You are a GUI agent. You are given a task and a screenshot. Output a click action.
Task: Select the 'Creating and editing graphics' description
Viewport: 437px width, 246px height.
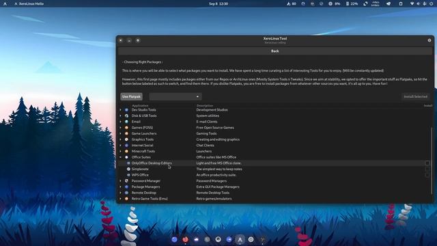218,139
